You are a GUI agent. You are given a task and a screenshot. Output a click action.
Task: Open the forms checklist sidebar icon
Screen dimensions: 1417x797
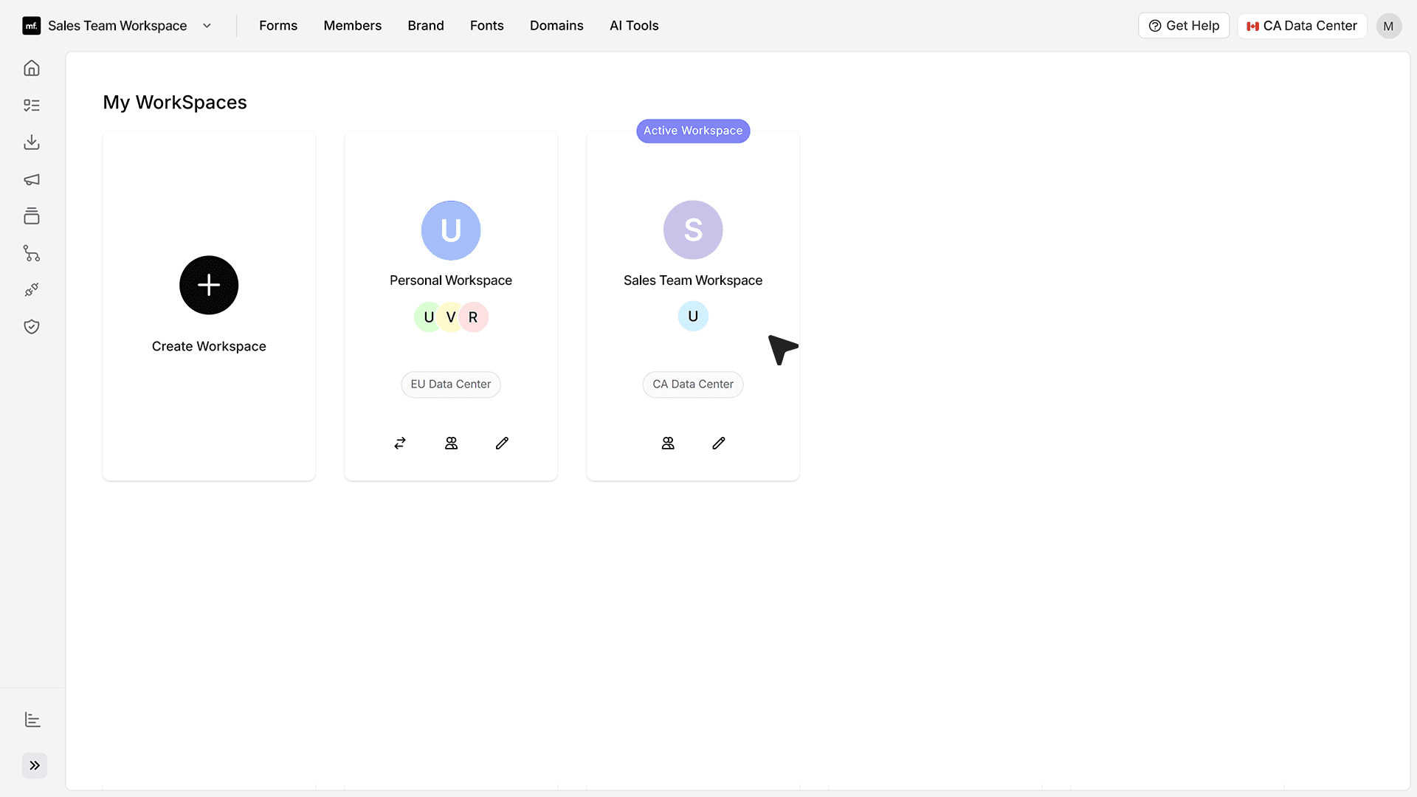tap(32, 106)
